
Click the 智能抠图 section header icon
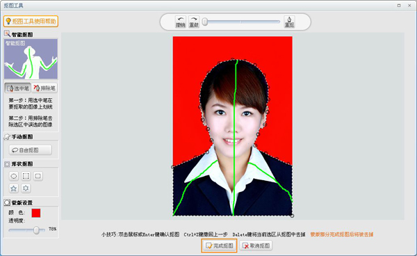(7, 34)
